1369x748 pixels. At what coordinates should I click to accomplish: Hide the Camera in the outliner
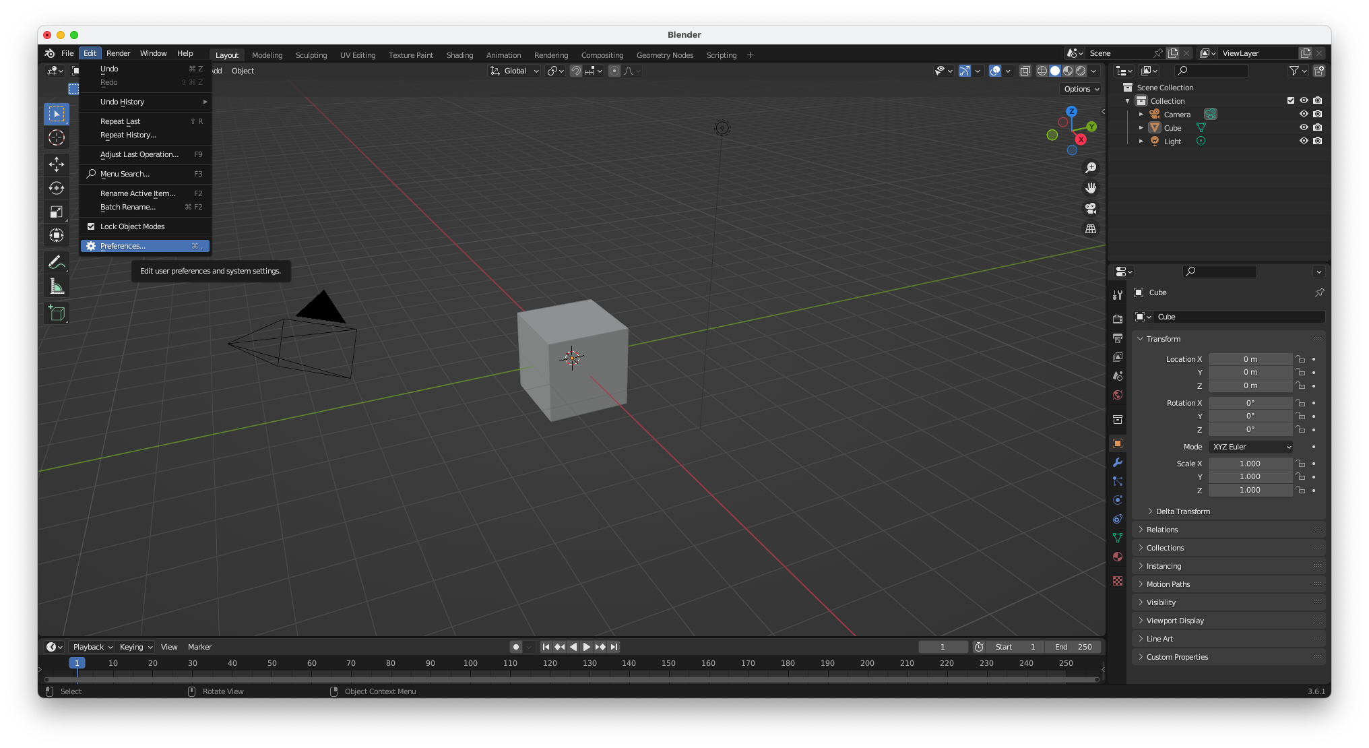pyautogui.click(x=1304, y=114)
